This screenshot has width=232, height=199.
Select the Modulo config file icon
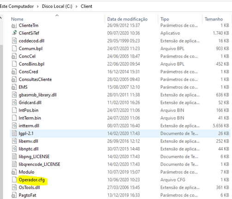coord(14,172)
